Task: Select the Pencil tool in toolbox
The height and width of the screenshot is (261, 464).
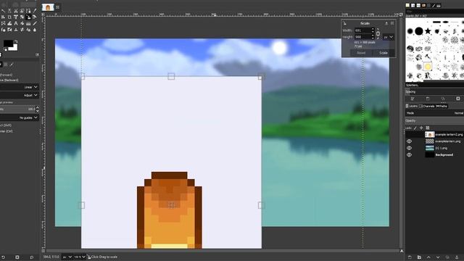Action: pyautogui.click(x=35, y=23)
